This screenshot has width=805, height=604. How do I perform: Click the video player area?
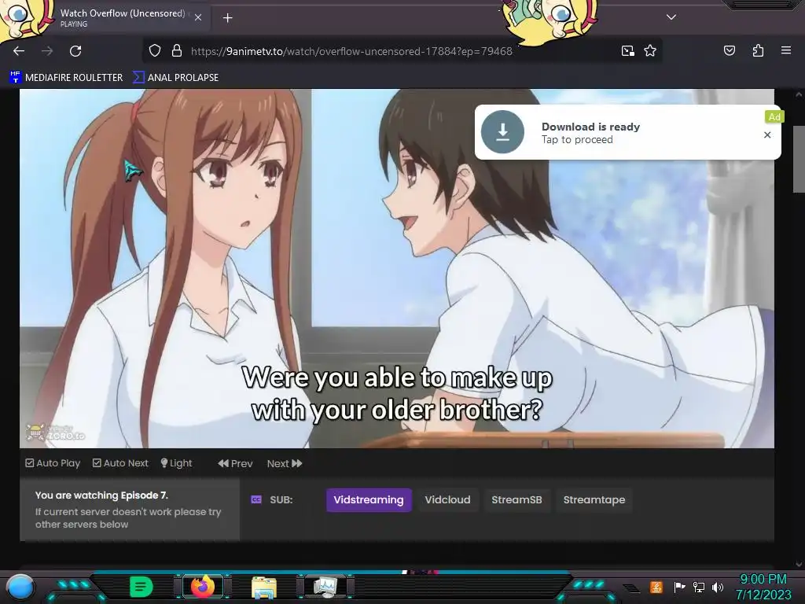[396, 268]
